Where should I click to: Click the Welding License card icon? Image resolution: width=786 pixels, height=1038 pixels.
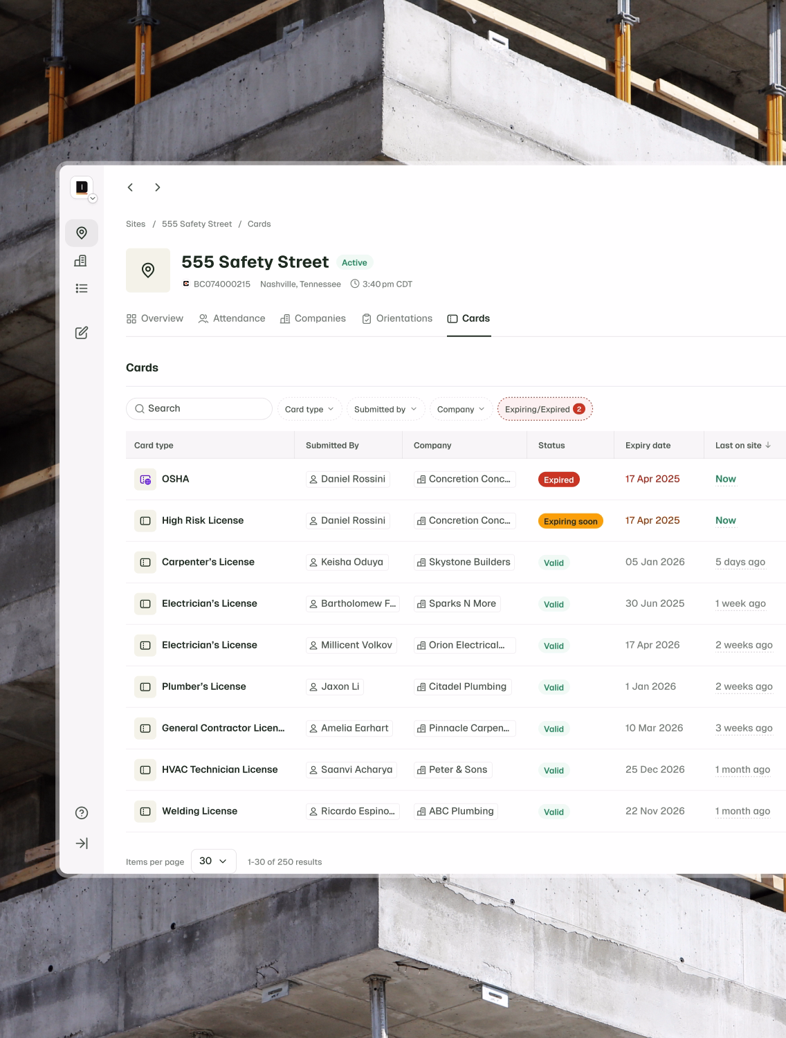145,812
